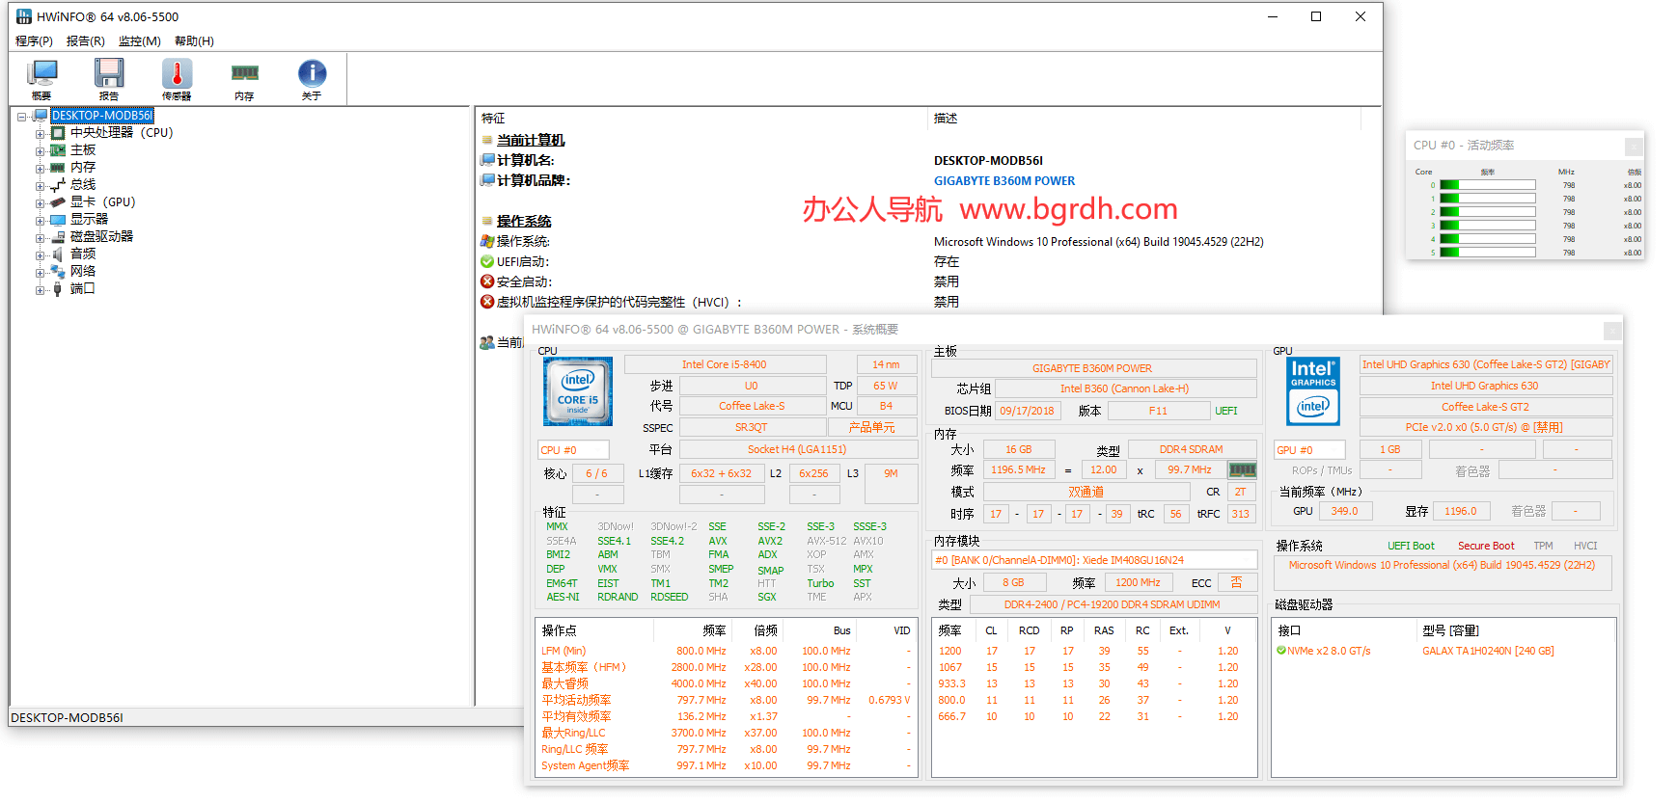This screenshot has height=803, width=1677.
Task: Click the 内存 memory toolbar icon
Action: coord(244,78)
